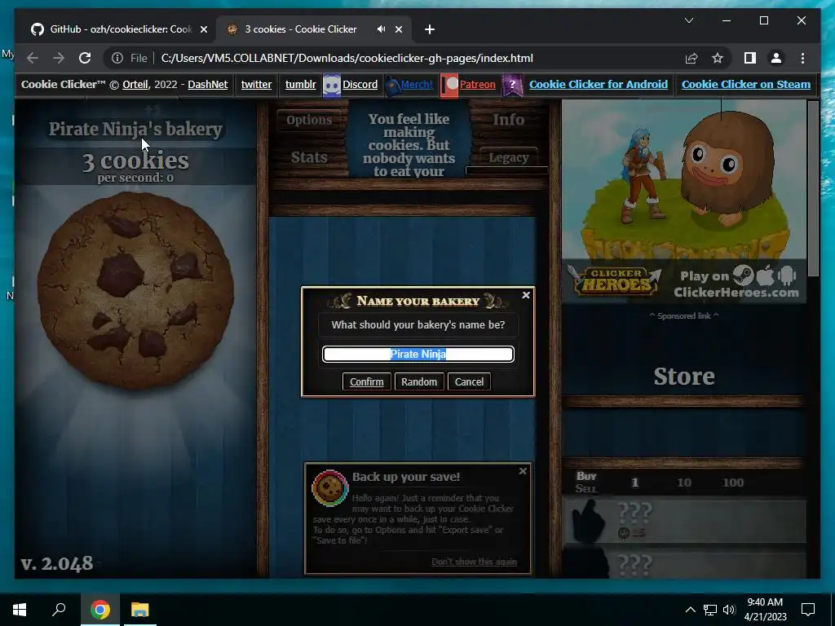Close the 3 cookies Cookie Clicker tab

[399, 29]
